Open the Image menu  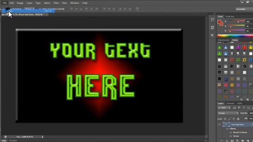pyautogui.click(x=20, y=3)
